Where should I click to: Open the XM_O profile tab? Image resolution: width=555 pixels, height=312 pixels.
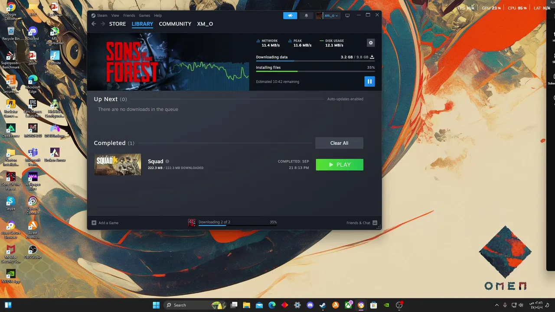pos(205,24)
